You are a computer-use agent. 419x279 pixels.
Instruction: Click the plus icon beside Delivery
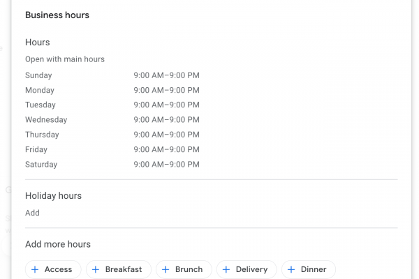coord(226,269)
